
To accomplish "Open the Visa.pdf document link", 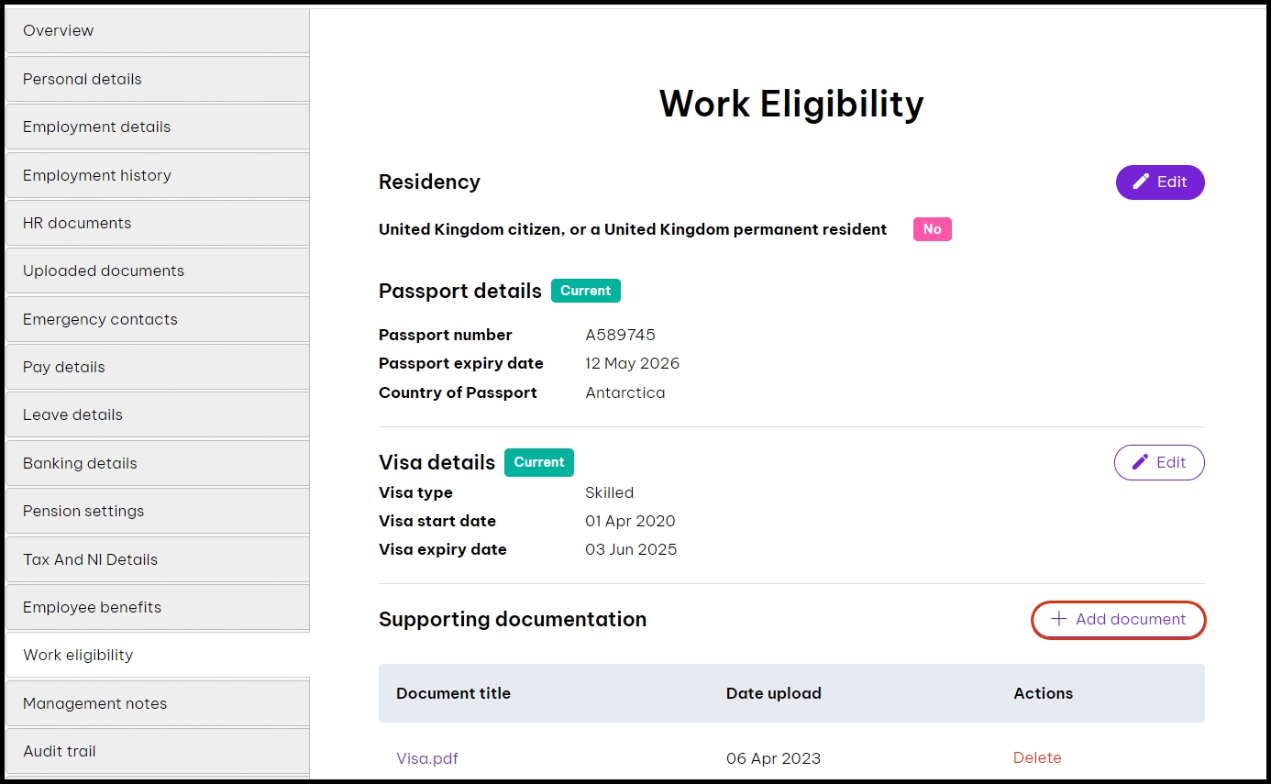I will [427, 758].
